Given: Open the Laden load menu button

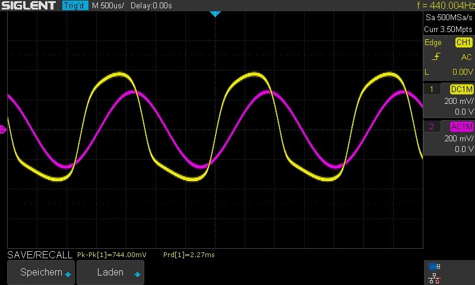Looking at the screenshot, I should click(x=110, y=273).
